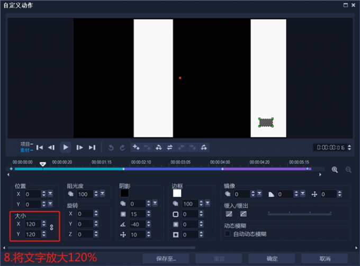This screenshot has width=360, height=266.
Task: Enable 自动动态模糊 checkbox
Action: (227, 234)
